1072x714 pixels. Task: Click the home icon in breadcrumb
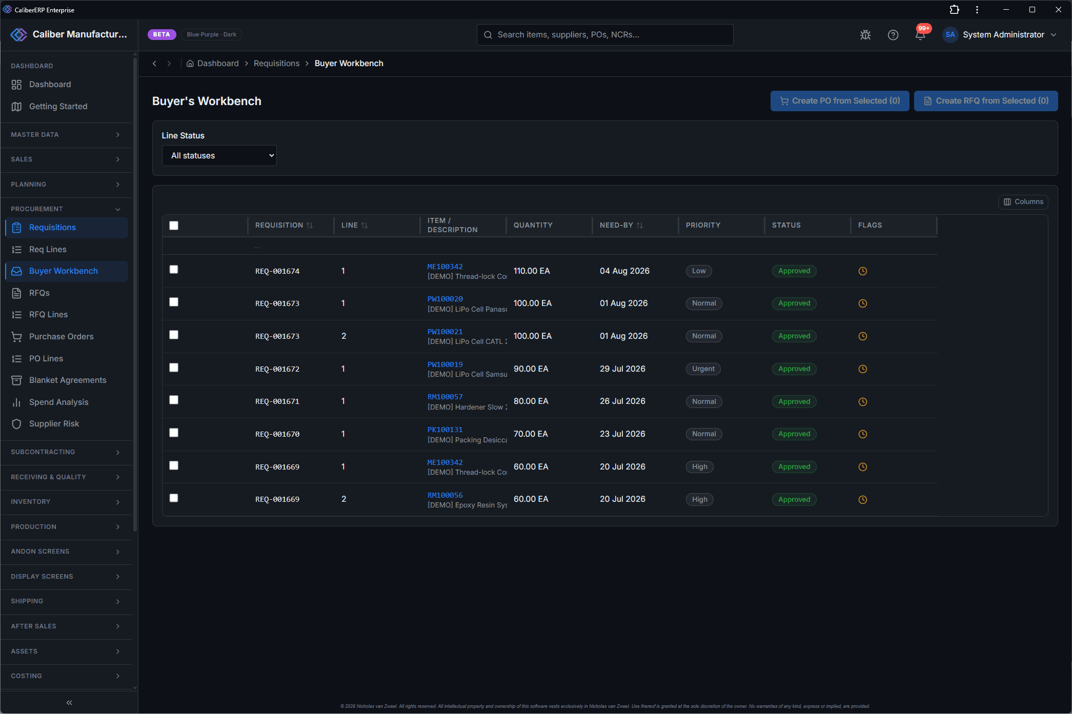(x=190, y=64)
